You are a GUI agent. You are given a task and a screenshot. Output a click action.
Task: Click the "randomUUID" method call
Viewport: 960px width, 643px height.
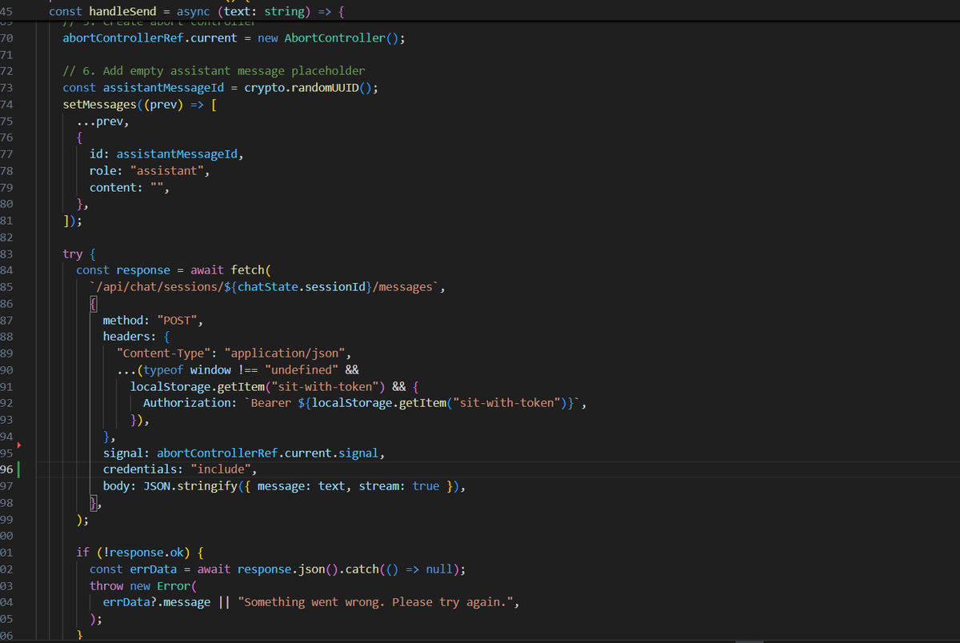(x=324, y=88)
